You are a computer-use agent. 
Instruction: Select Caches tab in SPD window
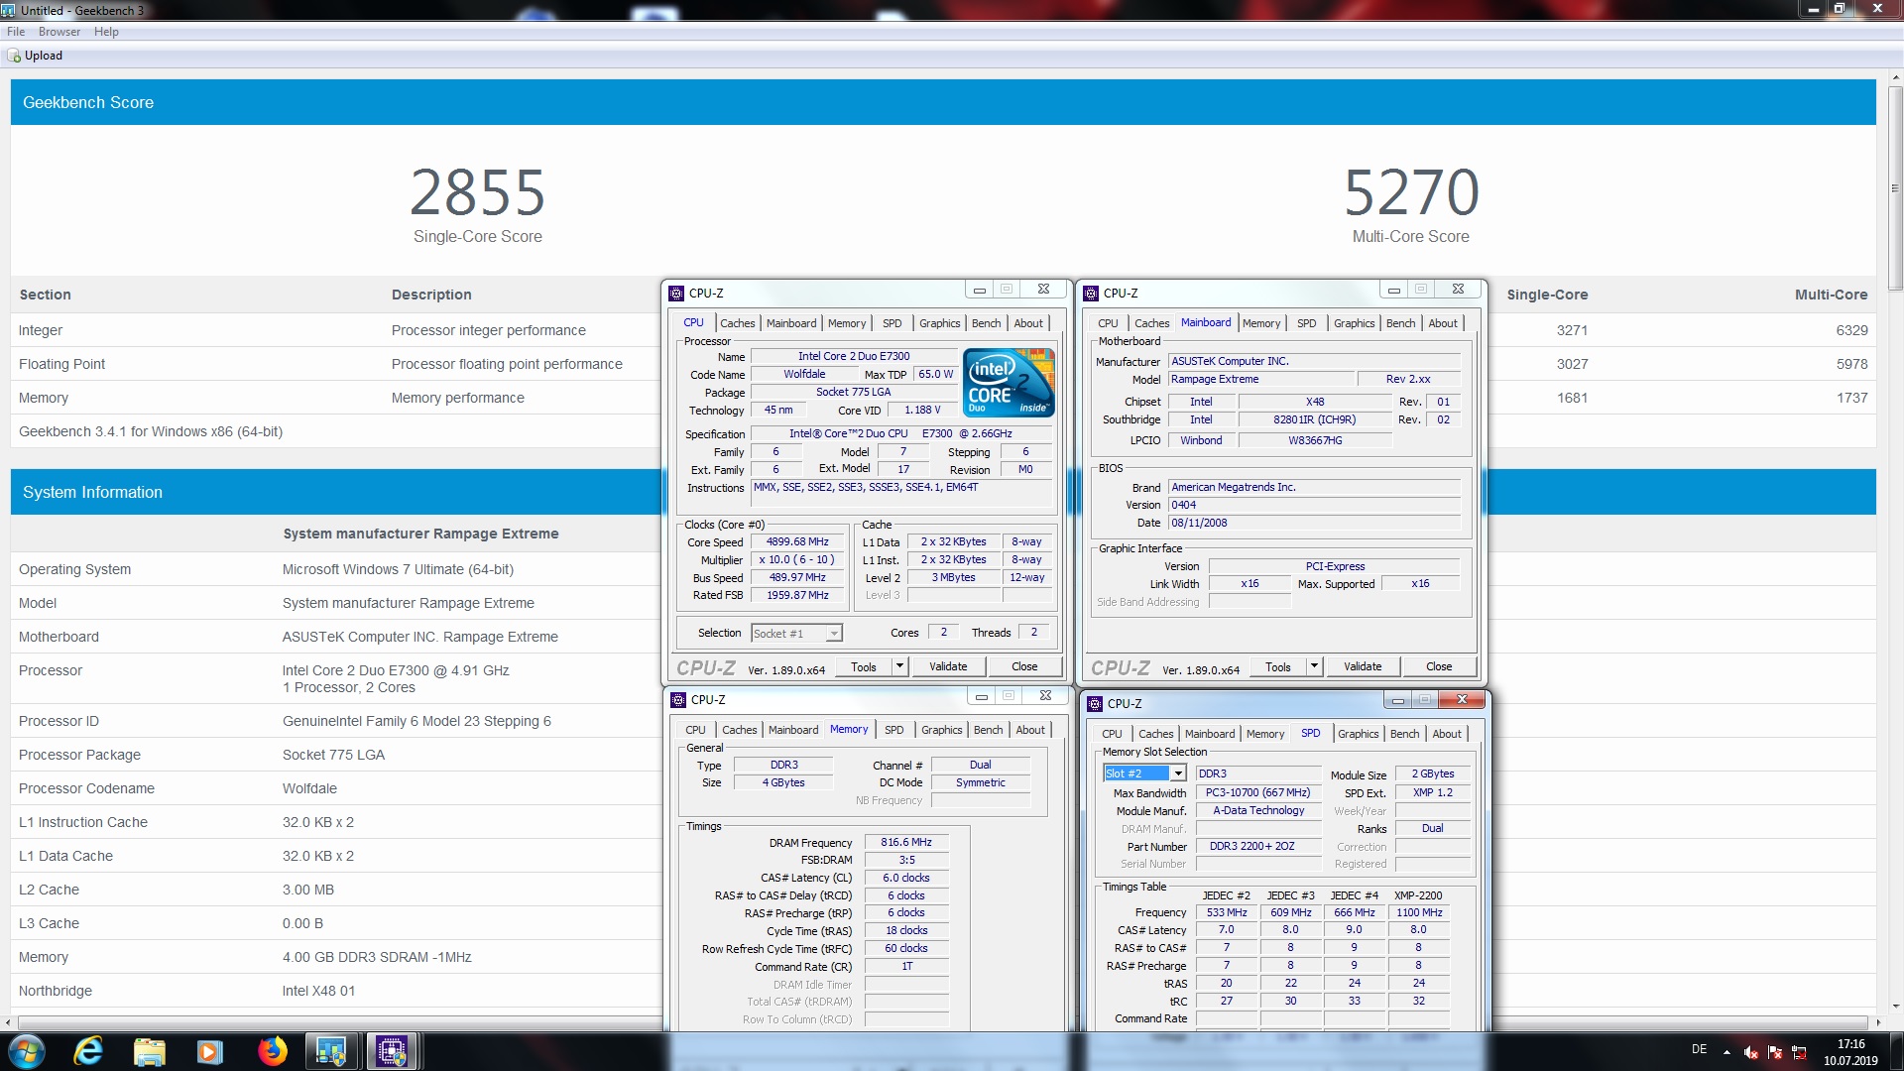pyautogui.click(x=1155, y=734)
